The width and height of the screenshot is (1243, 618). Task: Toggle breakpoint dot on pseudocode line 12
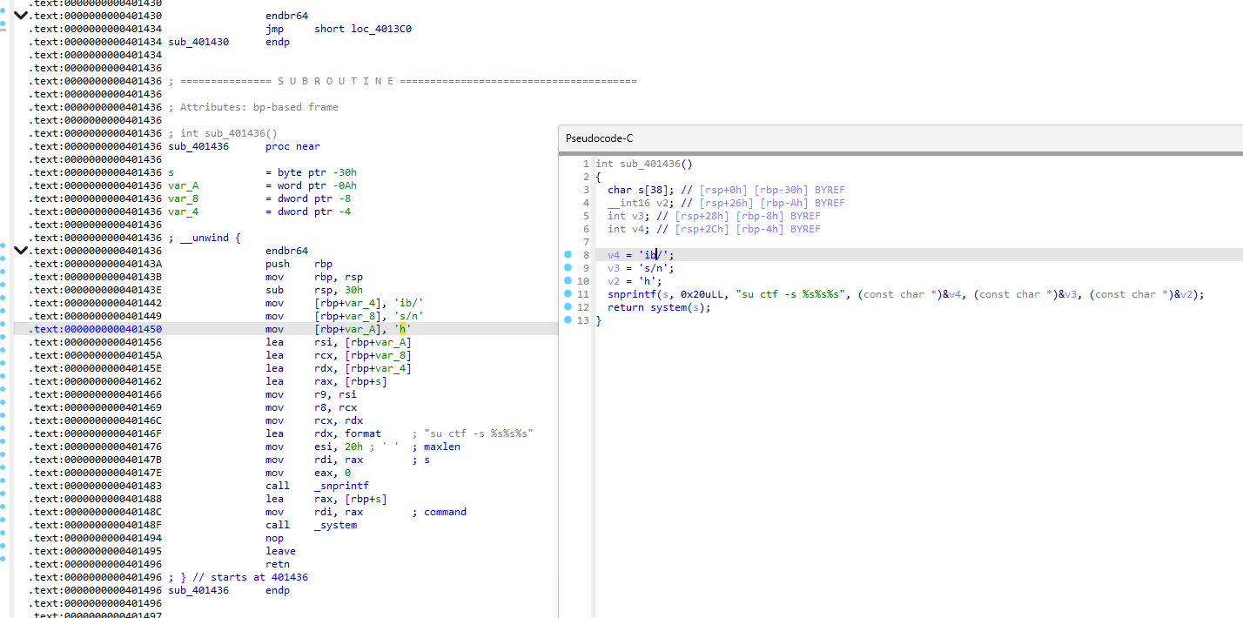tap(568, 307)
